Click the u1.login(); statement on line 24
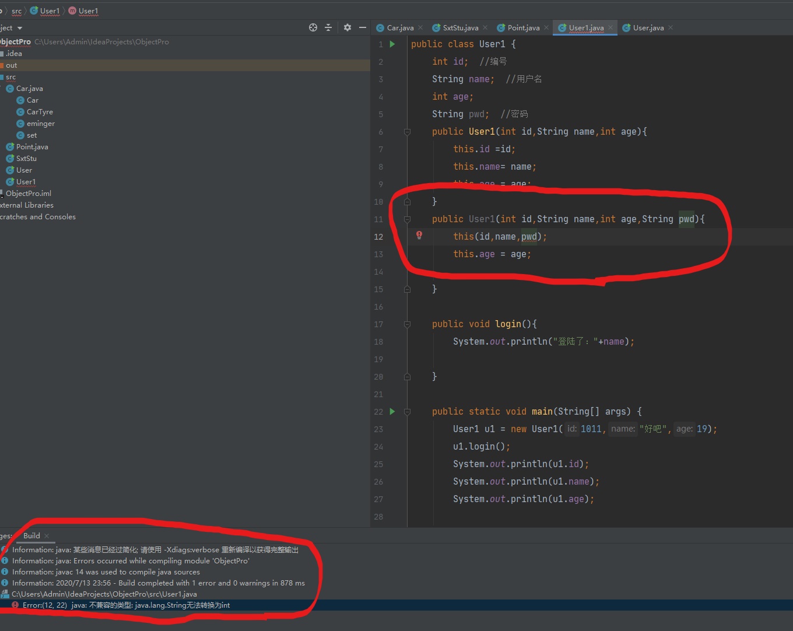793x631 pixels. [482, 447]
